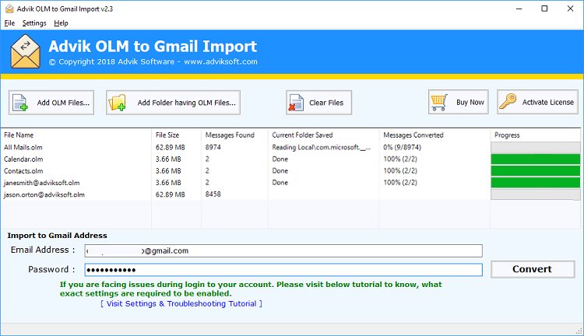The height and width of the screenshot is (336, 584).
Task: Select the Contacts.olm file row
Action: click(x=292, y=171)
